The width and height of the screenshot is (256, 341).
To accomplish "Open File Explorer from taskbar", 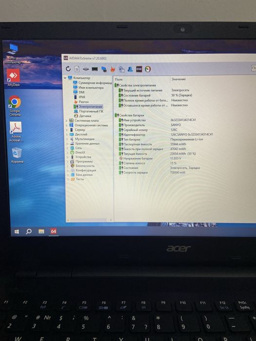I will click(41, 231).
